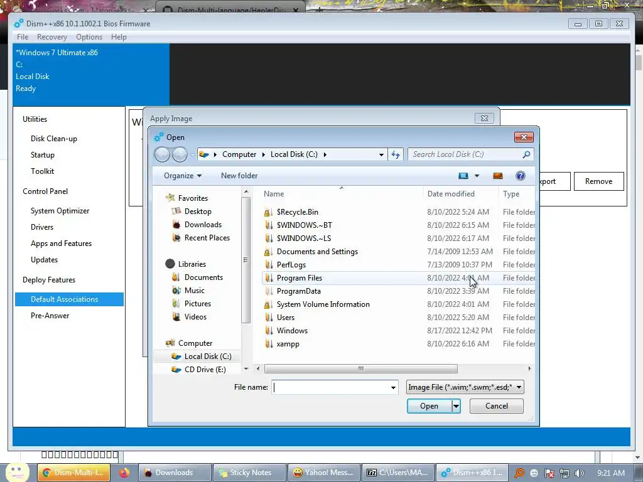Select the Users folder row
Screen dimensions: 643x482
click(x=397, y=318)
